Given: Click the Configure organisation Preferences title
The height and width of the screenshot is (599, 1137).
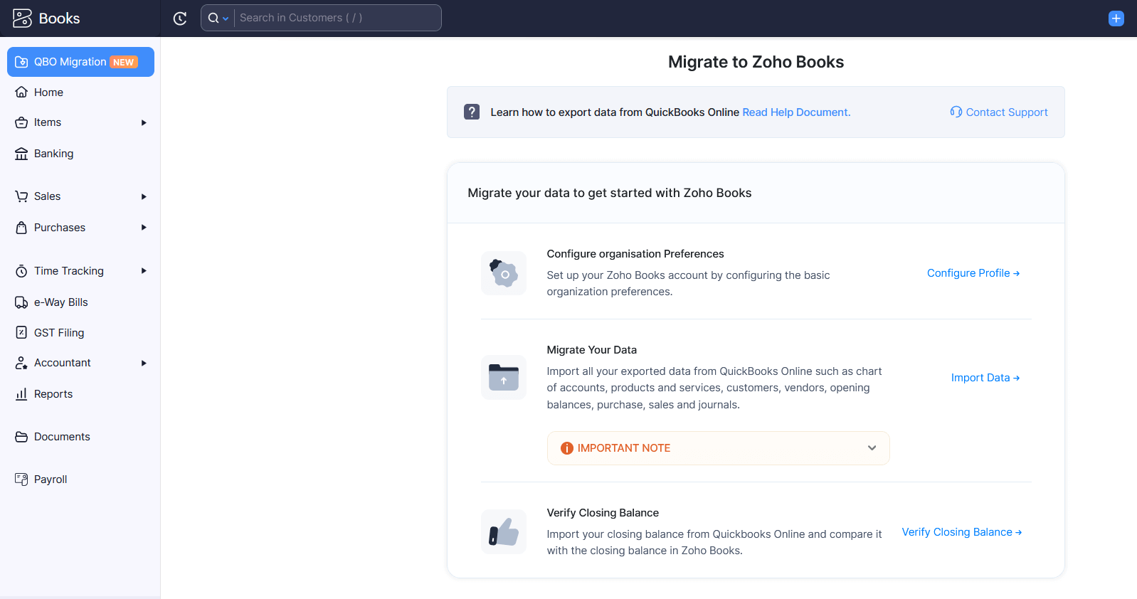Looking at the screenshot, I should pyautogui.click(x=635, y=254).
